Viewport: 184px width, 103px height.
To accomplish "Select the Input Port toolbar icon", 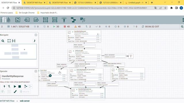I will 27,20.
